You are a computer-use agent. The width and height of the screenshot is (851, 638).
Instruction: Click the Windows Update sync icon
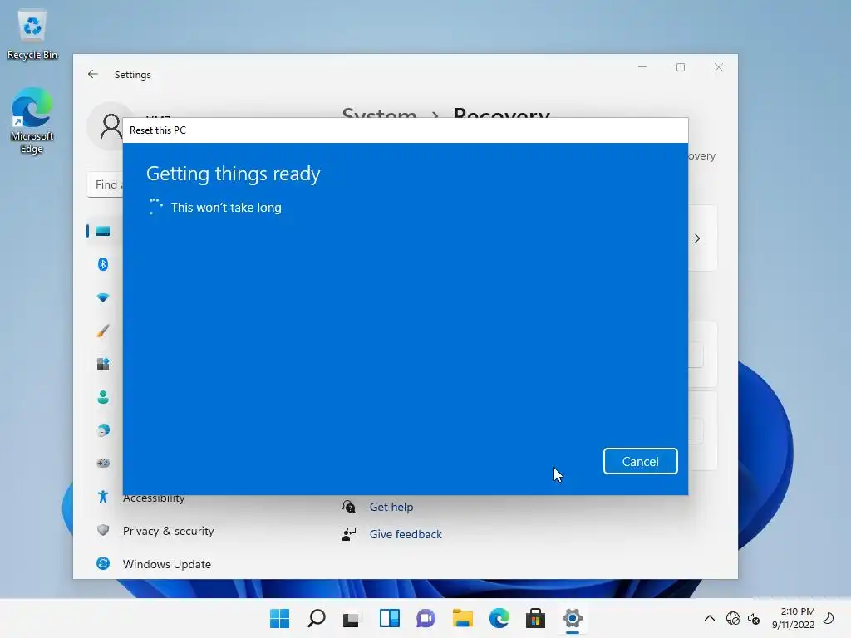[x=102, y=564]
